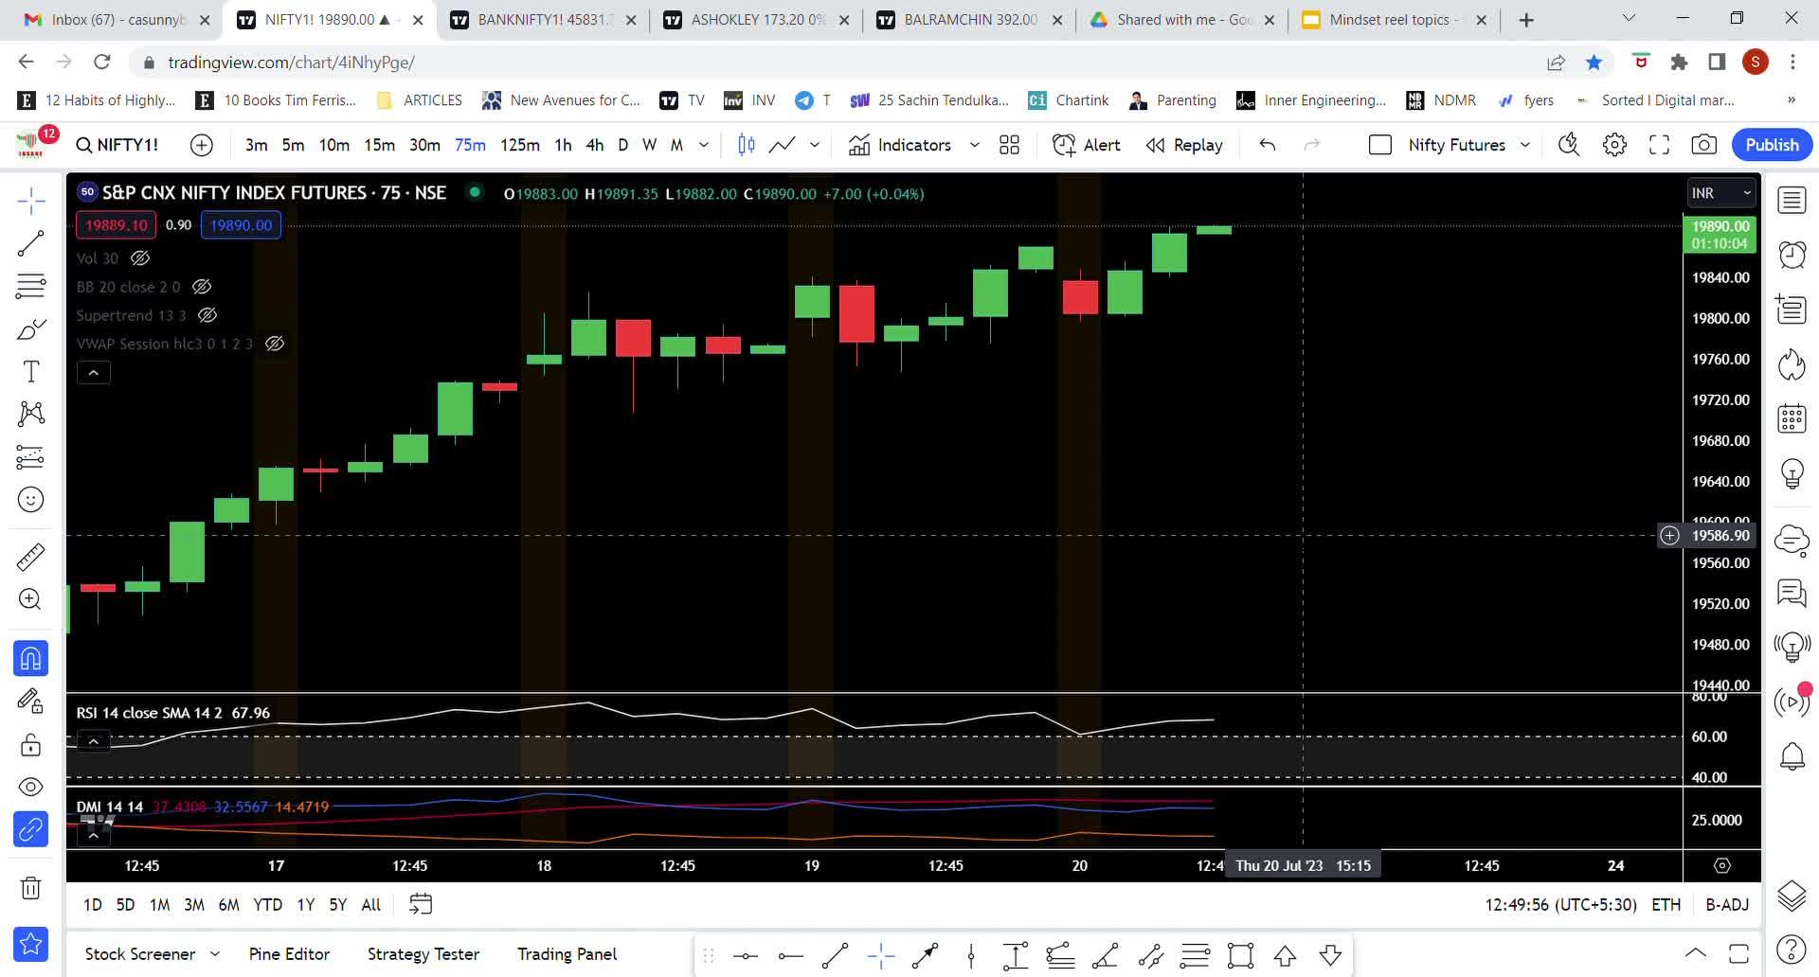Expand the line chart style dropdown arrow
The height and width of the screenshot is (977, 1819).
pos(814,145)
